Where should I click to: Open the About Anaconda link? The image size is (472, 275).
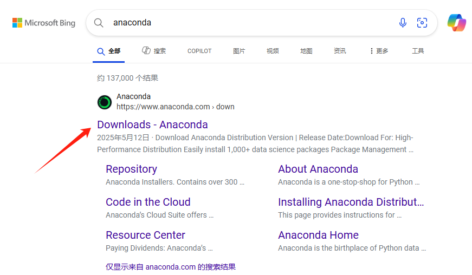coord(318,169)
